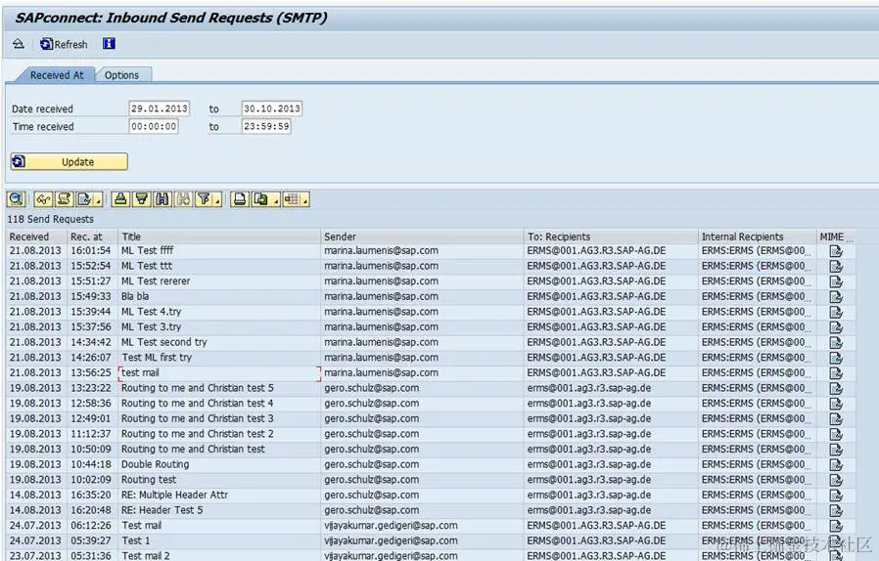This screenshot has width=879, height=561.
Task: Open MIME icon for RE: Multiple Header Attr row
Action: pyautogui.click(x=836, y=495)
